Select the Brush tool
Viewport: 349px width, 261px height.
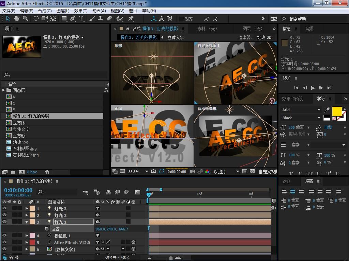coord(92,19)
